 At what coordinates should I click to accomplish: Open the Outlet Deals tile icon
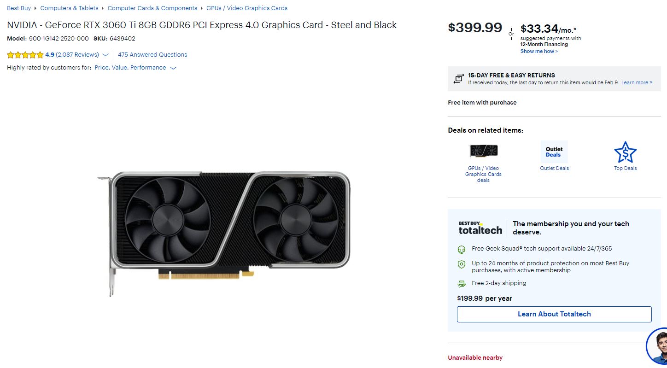(x=554, y=152)
